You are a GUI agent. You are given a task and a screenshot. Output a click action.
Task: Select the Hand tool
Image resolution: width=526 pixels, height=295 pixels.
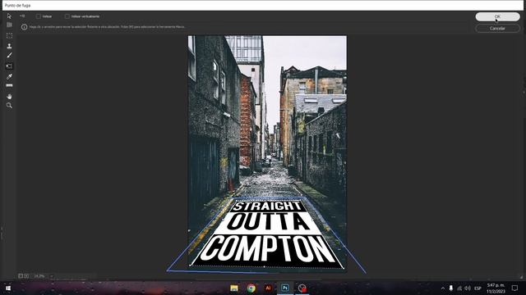click(x=9, y=97)
